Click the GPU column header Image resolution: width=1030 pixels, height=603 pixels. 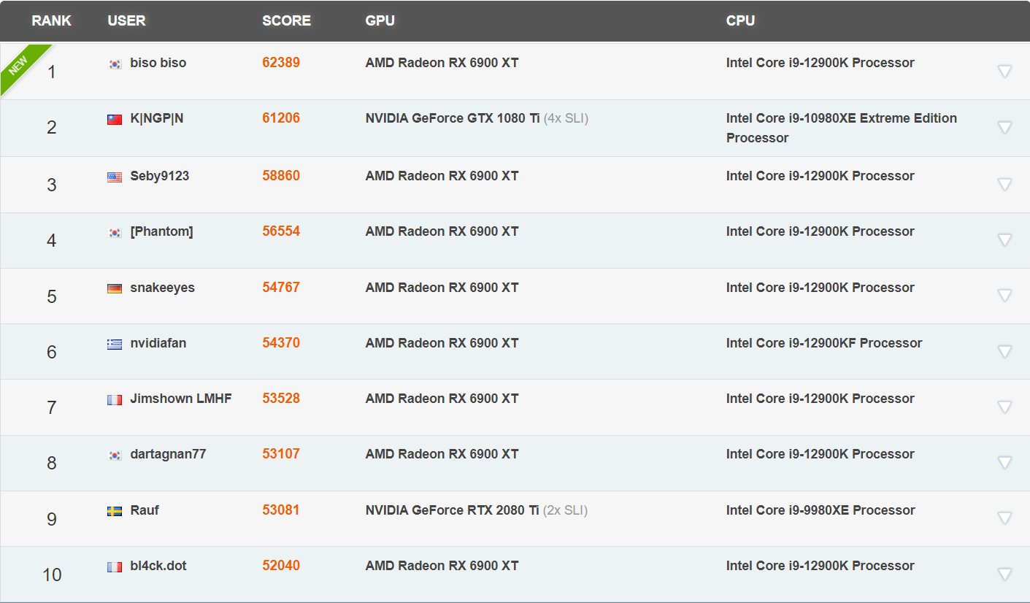tap(380, 20)
